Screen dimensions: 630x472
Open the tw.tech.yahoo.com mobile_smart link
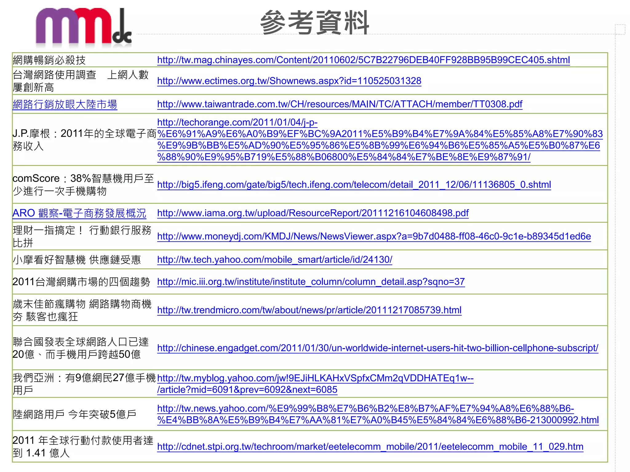275,260
